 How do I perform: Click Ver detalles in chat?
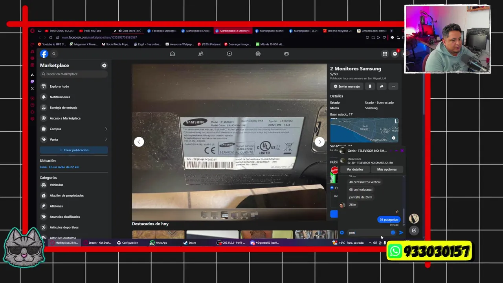pyautogui.click(x=355, y=169)
